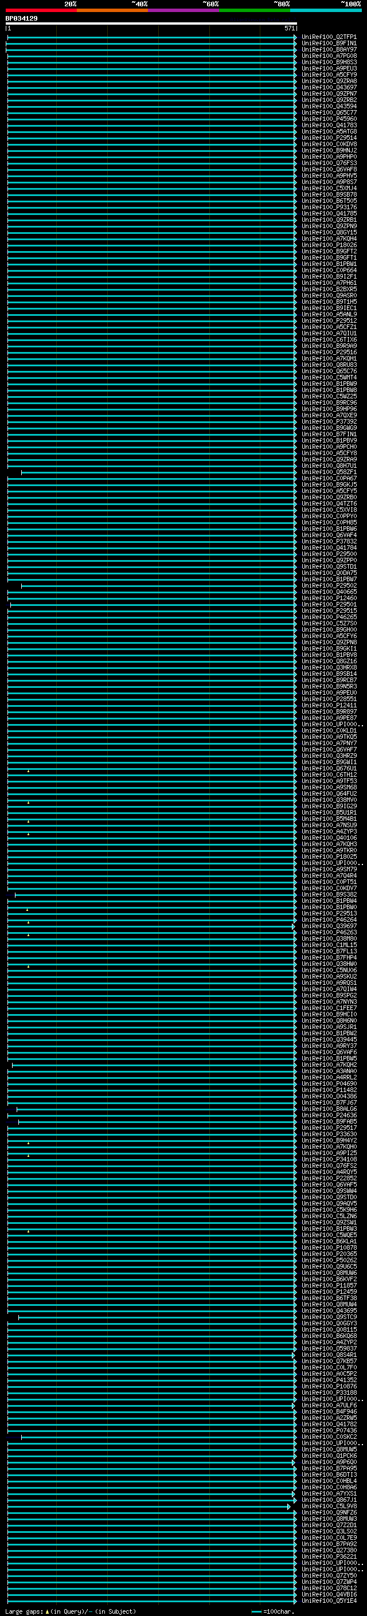The height and width of the screenshot is (1616, 367).
Task: Click label UniRef100_C5NU06
Action: 329,971
